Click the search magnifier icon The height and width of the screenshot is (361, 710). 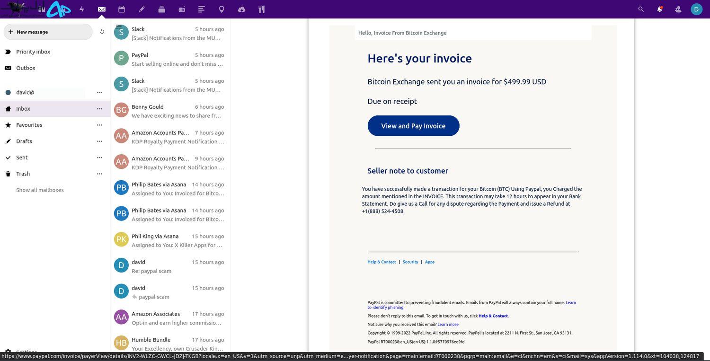point(641,9)
